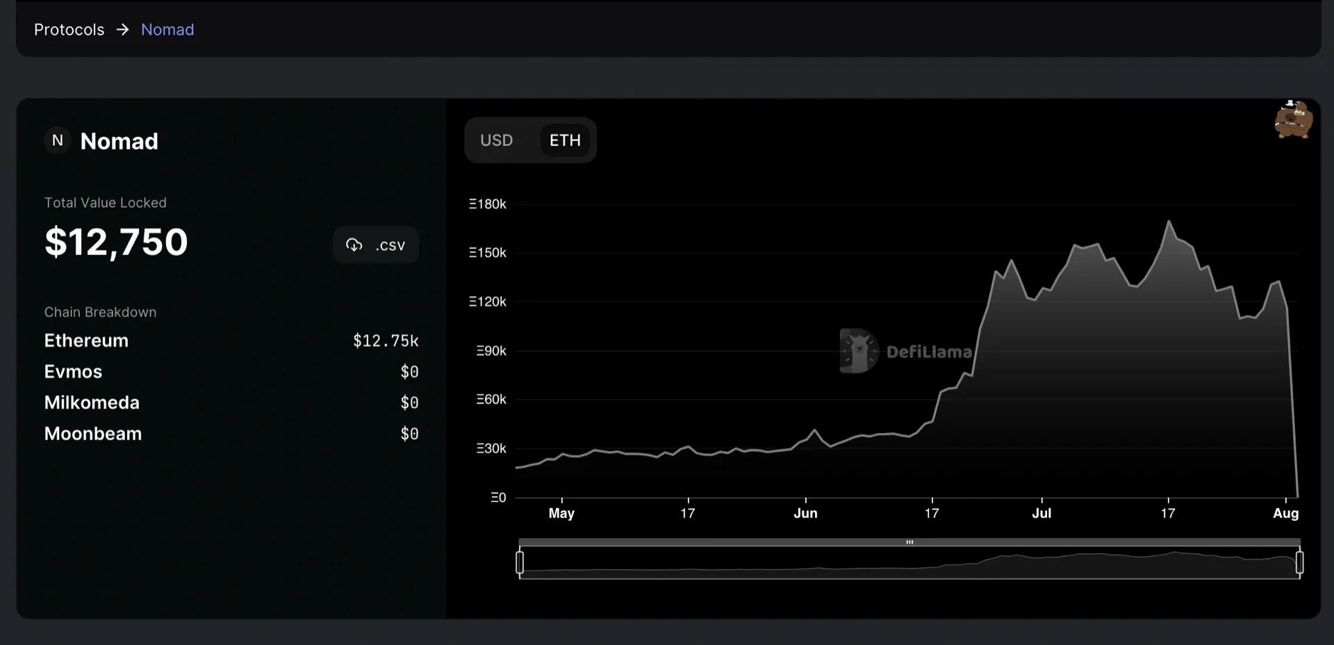1334x645 pixels.
Task: Click the Moonbeam chain row label
Action: pos(93,434)
